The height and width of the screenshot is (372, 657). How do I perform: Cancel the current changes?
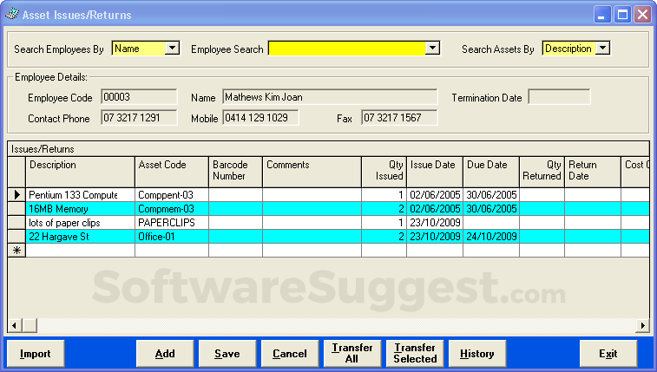pos(290,354)
